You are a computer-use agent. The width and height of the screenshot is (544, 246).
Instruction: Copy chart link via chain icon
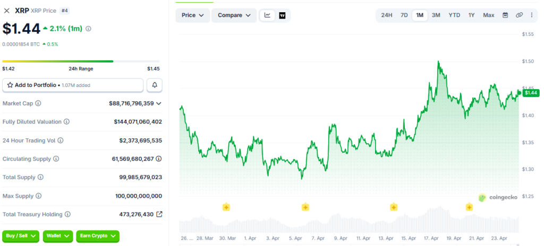click(519, 15)
